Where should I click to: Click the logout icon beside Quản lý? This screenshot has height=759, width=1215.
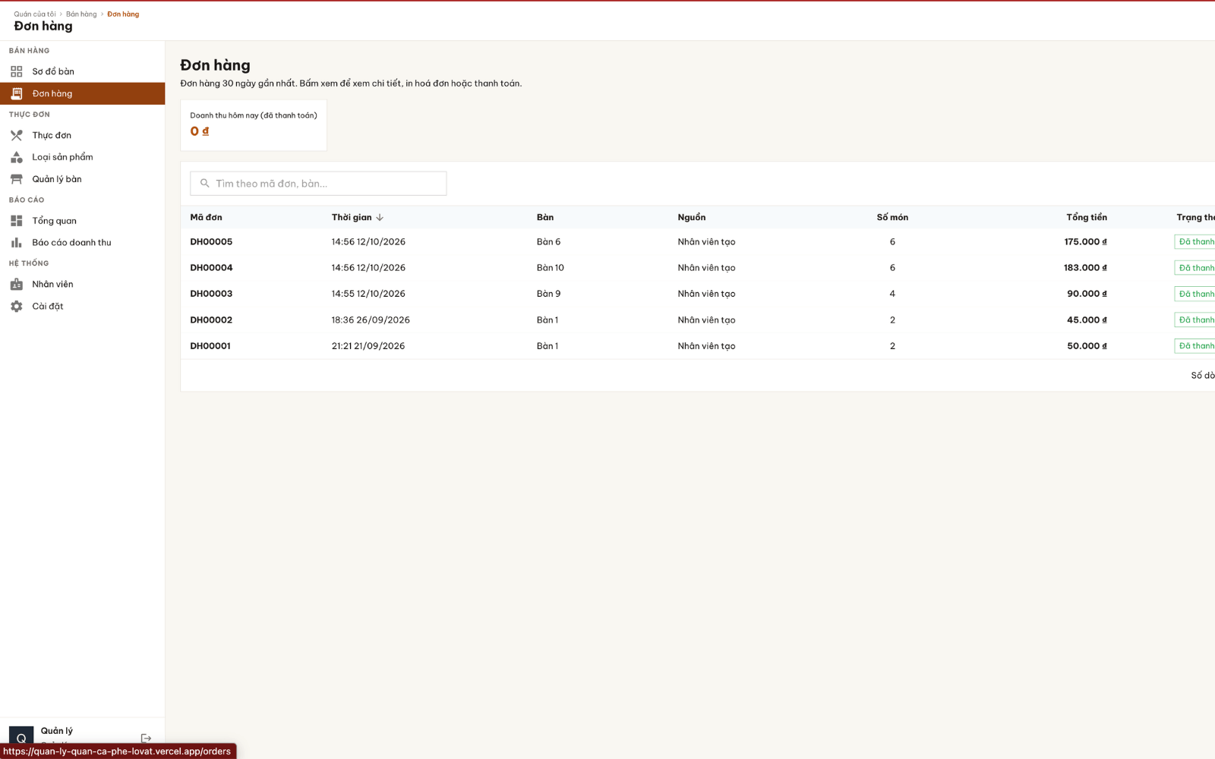coord(147,738)
